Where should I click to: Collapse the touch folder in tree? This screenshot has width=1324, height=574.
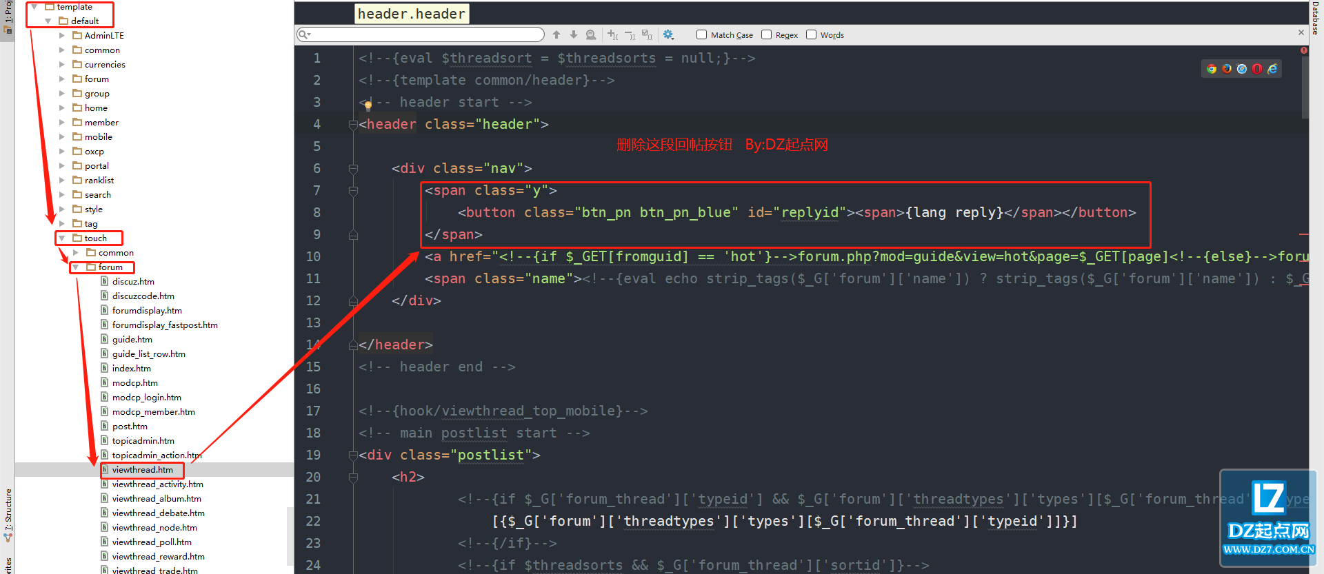(x=62, y=238)
